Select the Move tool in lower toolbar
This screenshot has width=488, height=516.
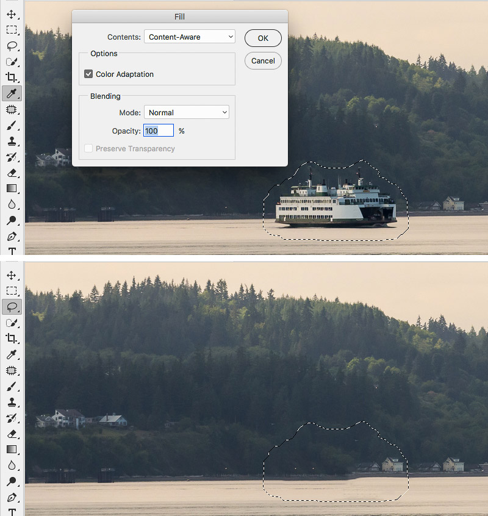tap(12, 275)
